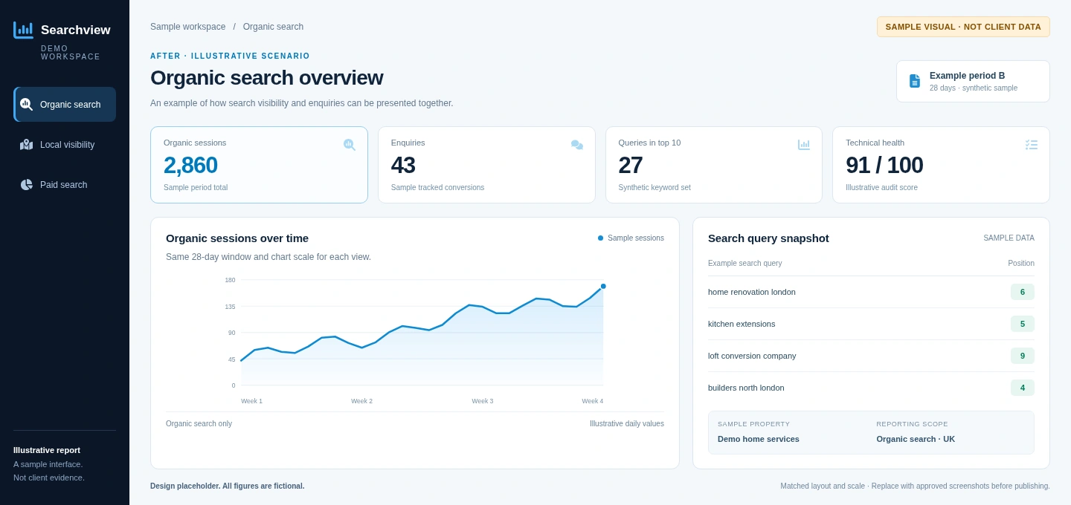This screenshot has width=1071, height=505.
Task: Click the Illustrative report sidebar note
Action: pos(47,450)
